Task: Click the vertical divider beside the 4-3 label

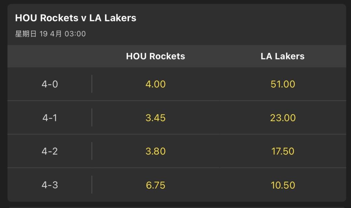Action: pos(92,185)
